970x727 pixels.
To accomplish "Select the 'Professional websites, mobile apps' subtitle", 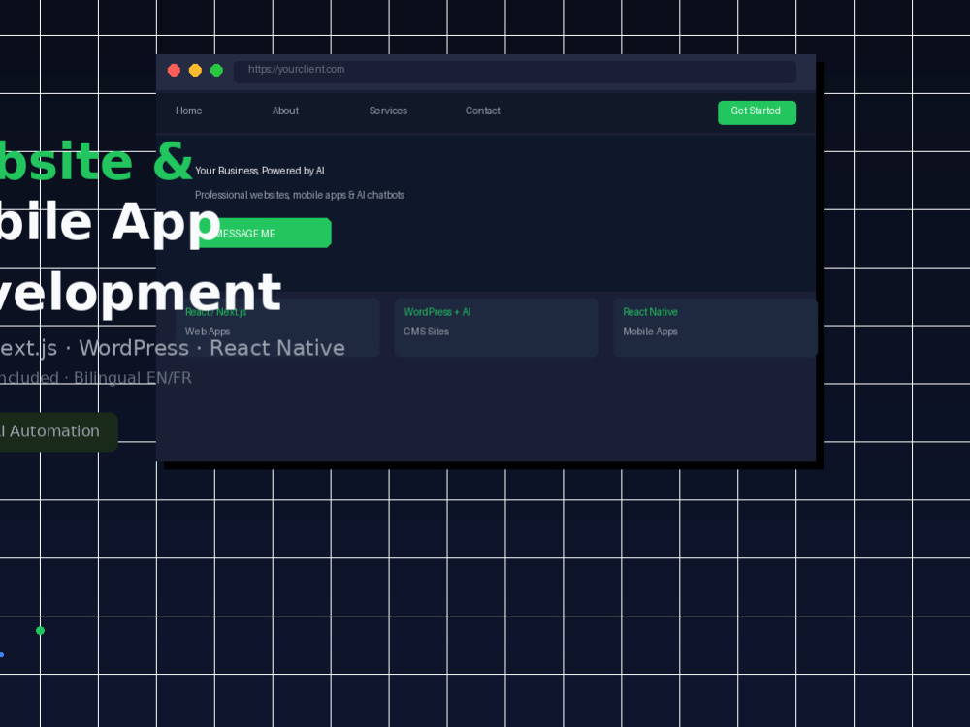I will click(300, 195).
